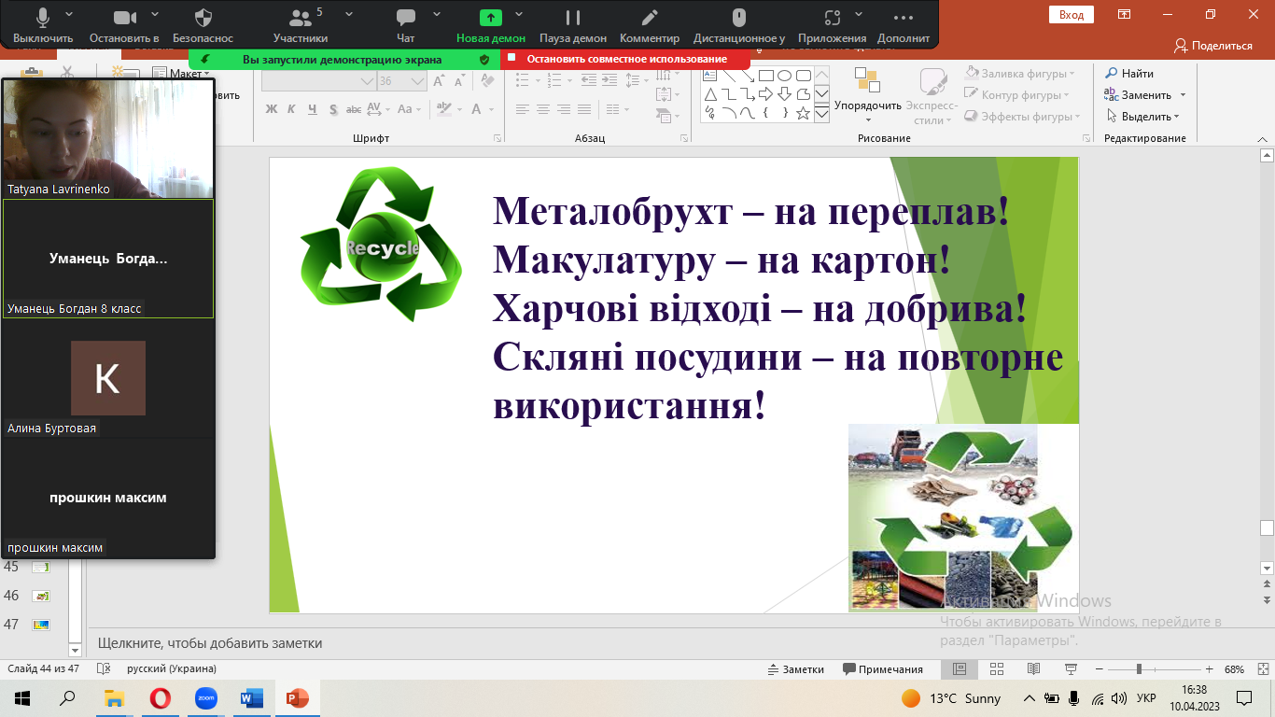The height and width of the screenshot is (717, 1275).
Task: Open the font color dropdown arrow
Action: pyautogui.click(x=491, y=109)
